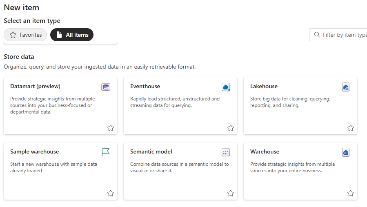Click the Warehouse item icon

pyautogui.click(x=346, y=152)
